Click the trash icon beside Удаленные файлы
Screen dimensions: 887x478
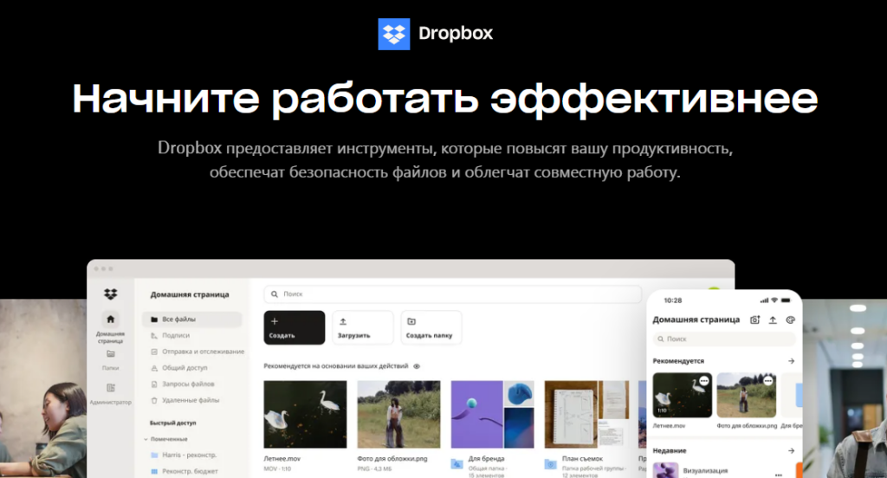[x=154, y=401]
